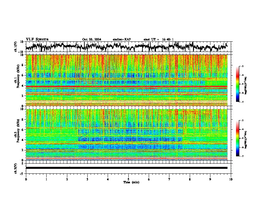Click the "-10" tick of ch.1(V) waveform
This screenshot has height=201, width=260.
[x=21, y=52]
